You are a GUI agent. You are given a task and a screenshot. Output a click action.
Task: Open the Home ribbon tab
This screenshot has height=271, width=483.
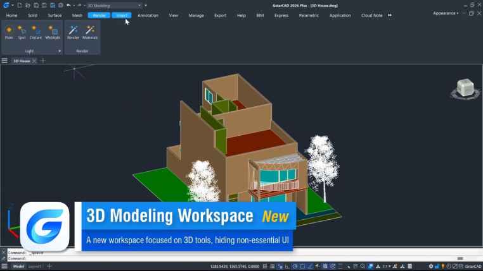pos(11,15)
